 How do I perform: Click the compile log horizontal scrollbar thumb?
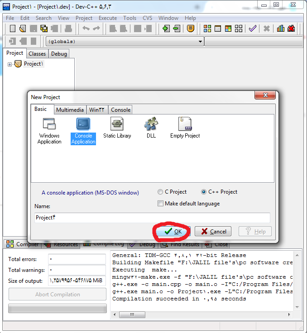132,314
